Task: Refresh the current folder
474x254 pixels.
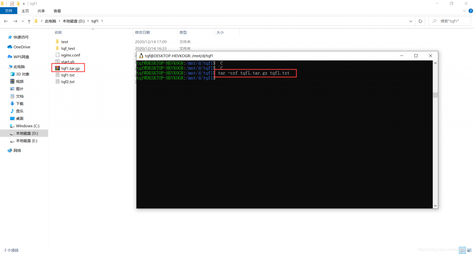Action: (420, 21)
